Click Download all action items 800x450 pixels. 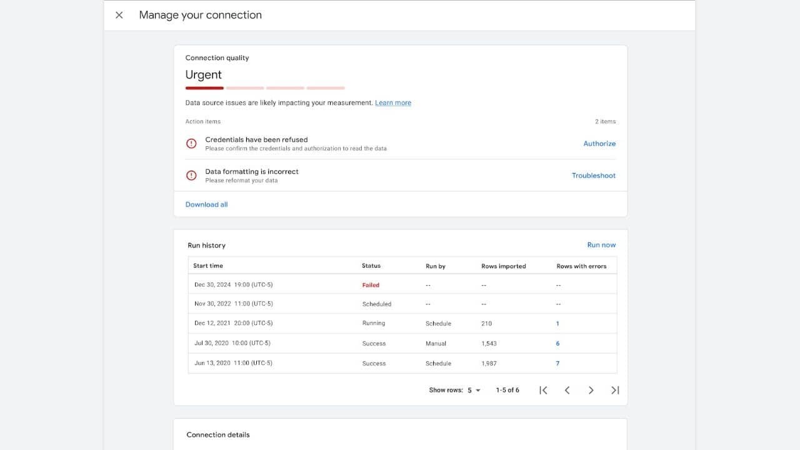point(206,204)
